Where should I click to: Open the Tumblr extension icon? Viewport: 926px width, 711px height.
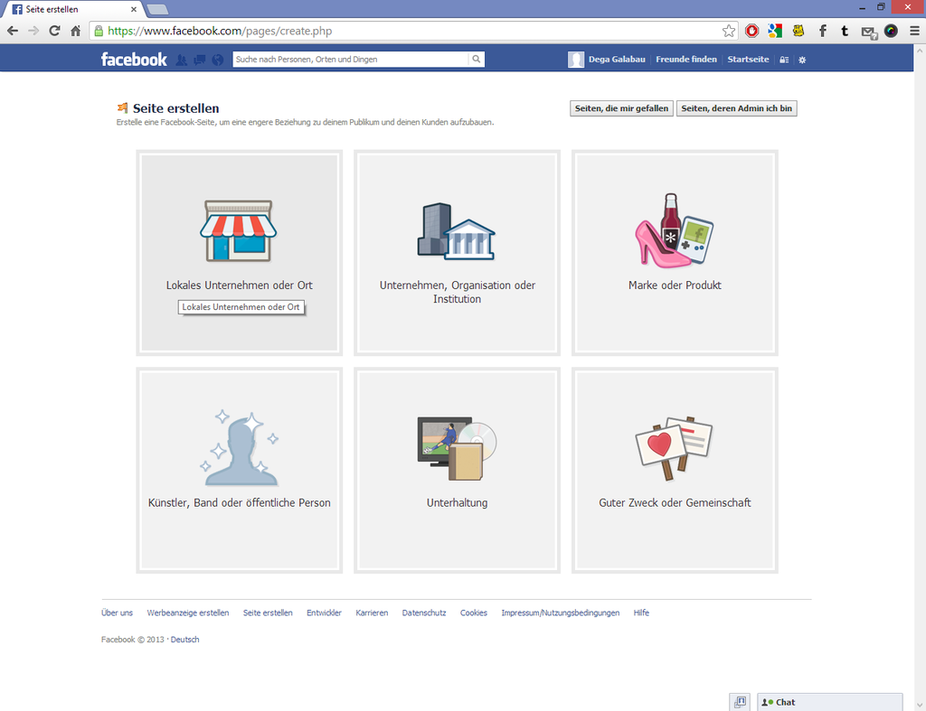(x=845, y=31)
